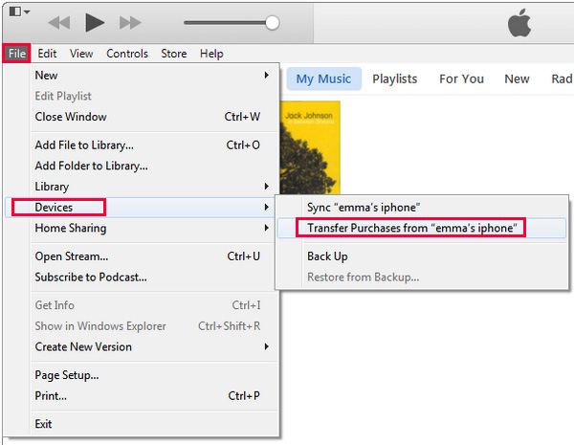Open the Help menu
The height and width of the screenshot is (445, 574).
[211, 54]
